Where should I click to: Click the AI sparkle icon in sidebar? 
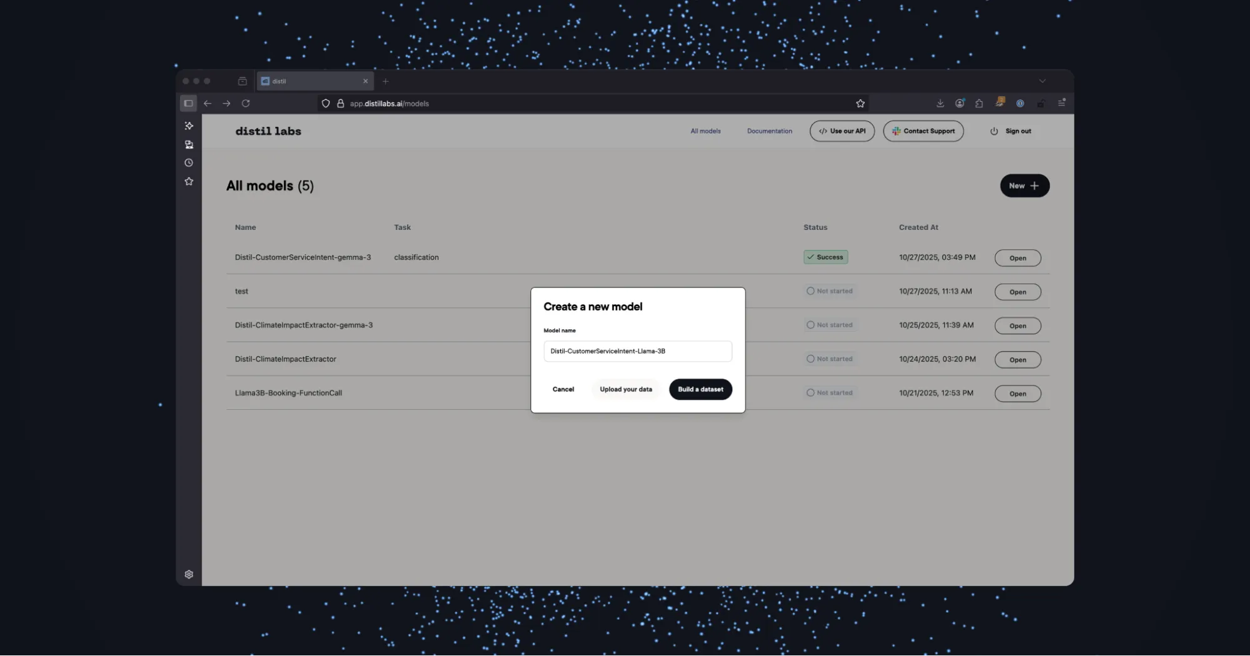(189, 126)
